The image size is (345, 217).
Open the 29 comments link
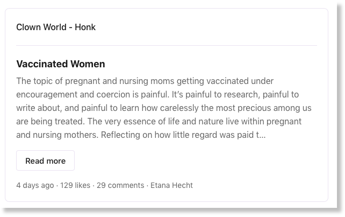click(x=120, y=185)
